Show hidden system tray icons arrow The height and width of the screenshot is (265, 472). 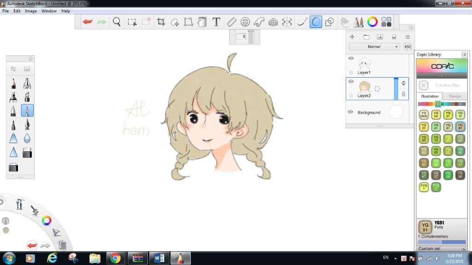point(395,259)
